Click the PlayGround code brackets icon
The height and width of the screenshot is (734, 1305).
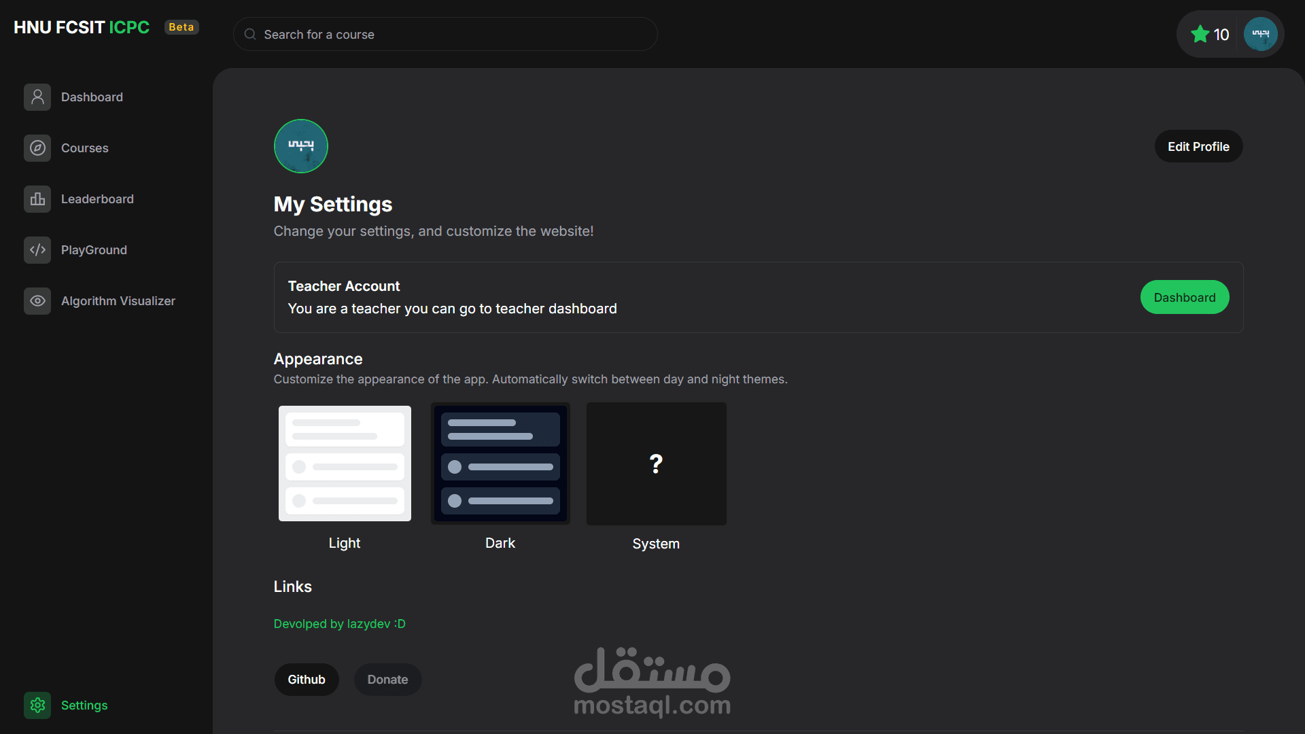pos(37,250)
